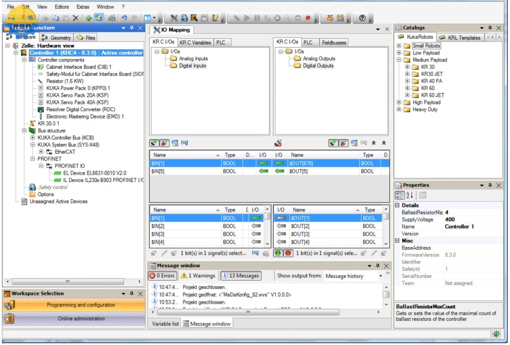Toggle unconnected signals filter in right pane

343,143
